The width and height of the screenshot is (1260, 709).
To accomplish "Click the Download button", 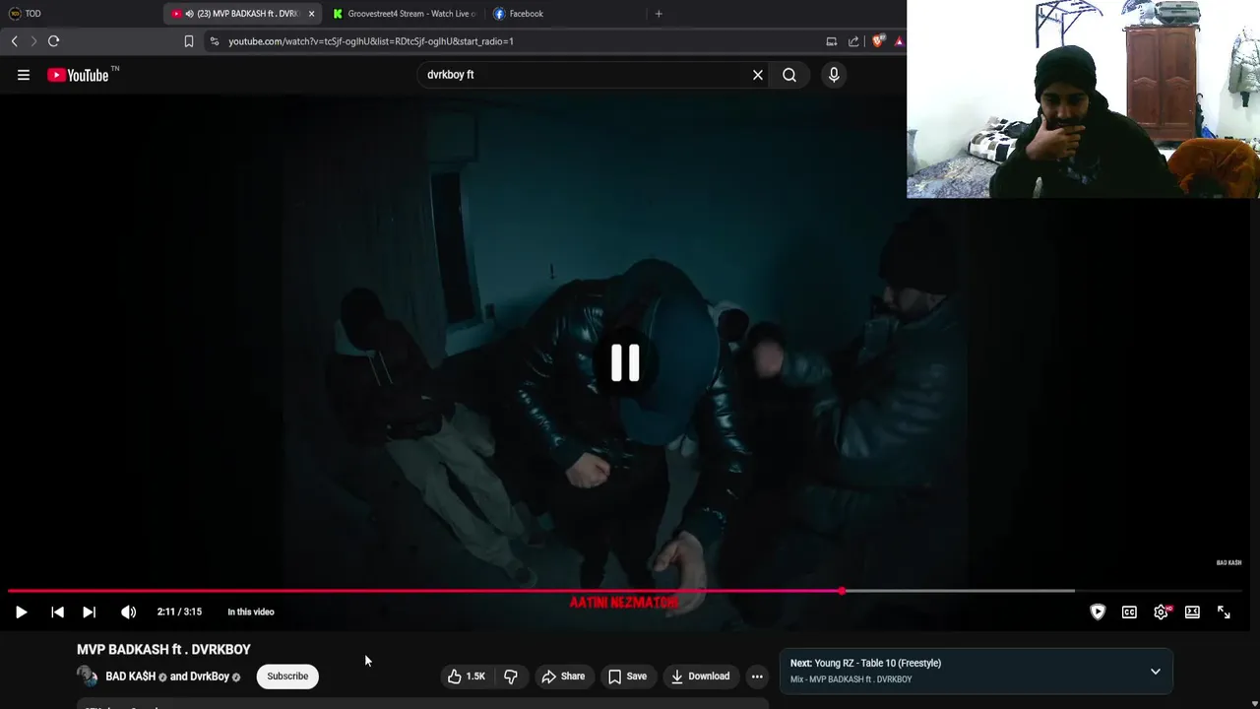I will point(701,677).
